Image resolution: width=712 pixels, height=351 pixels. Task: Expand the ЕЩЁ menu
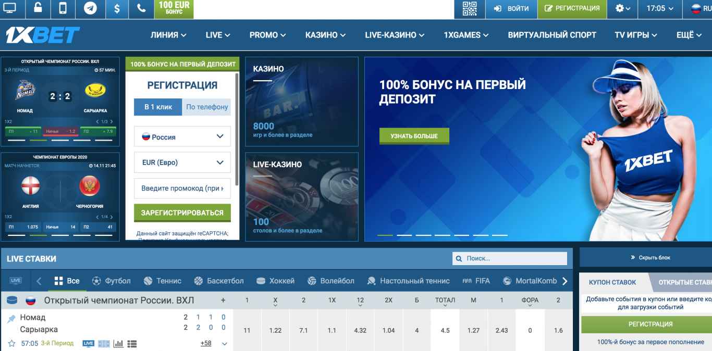pos(689,35)
